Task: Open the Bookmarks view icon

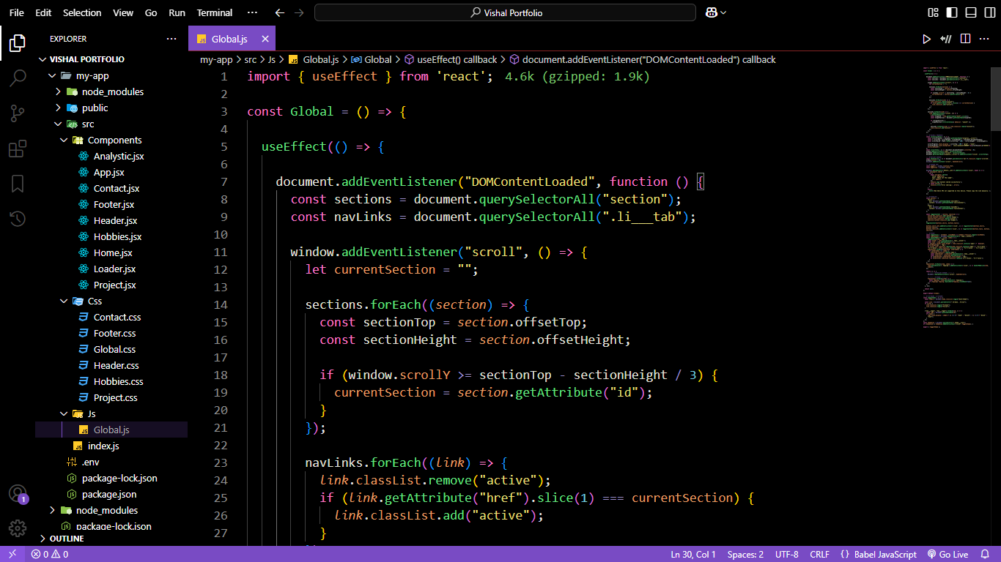Action: coord(18,184)
